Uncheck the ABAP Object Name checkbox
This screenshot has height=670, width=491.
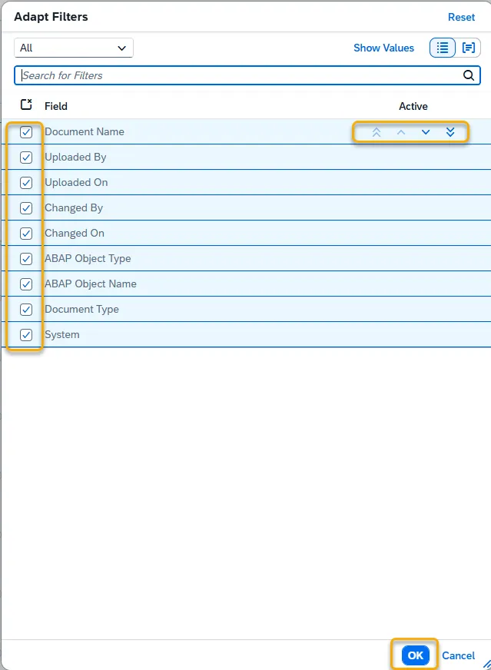26,284
